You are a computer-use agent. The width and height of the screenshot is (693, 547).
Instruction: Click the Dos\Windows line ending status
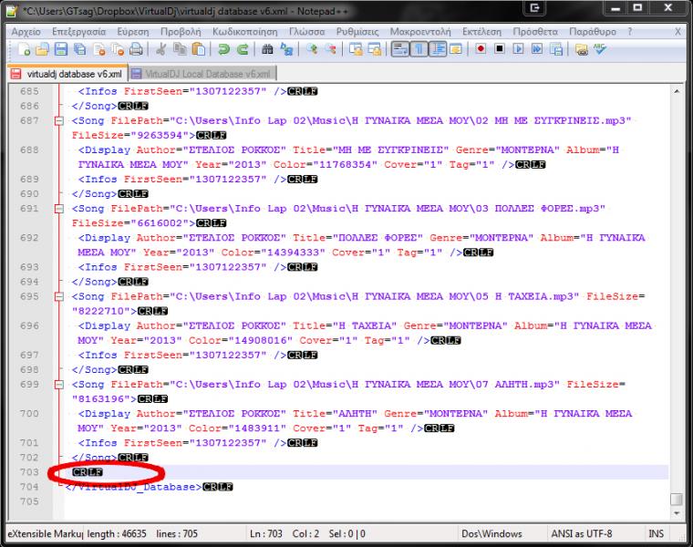pyautogui.click(x=491, y=533)
